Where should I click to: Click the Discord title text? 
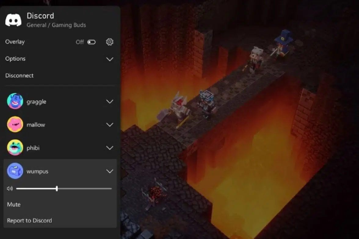click(40, 16)
